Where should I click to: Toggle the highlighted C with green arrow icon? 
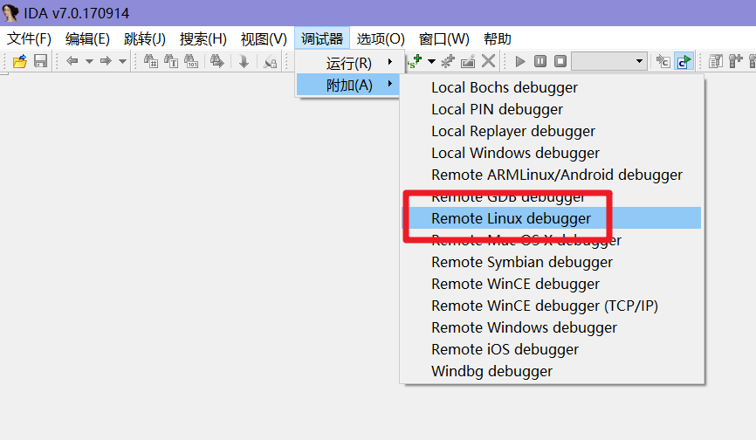coord(684,61)
